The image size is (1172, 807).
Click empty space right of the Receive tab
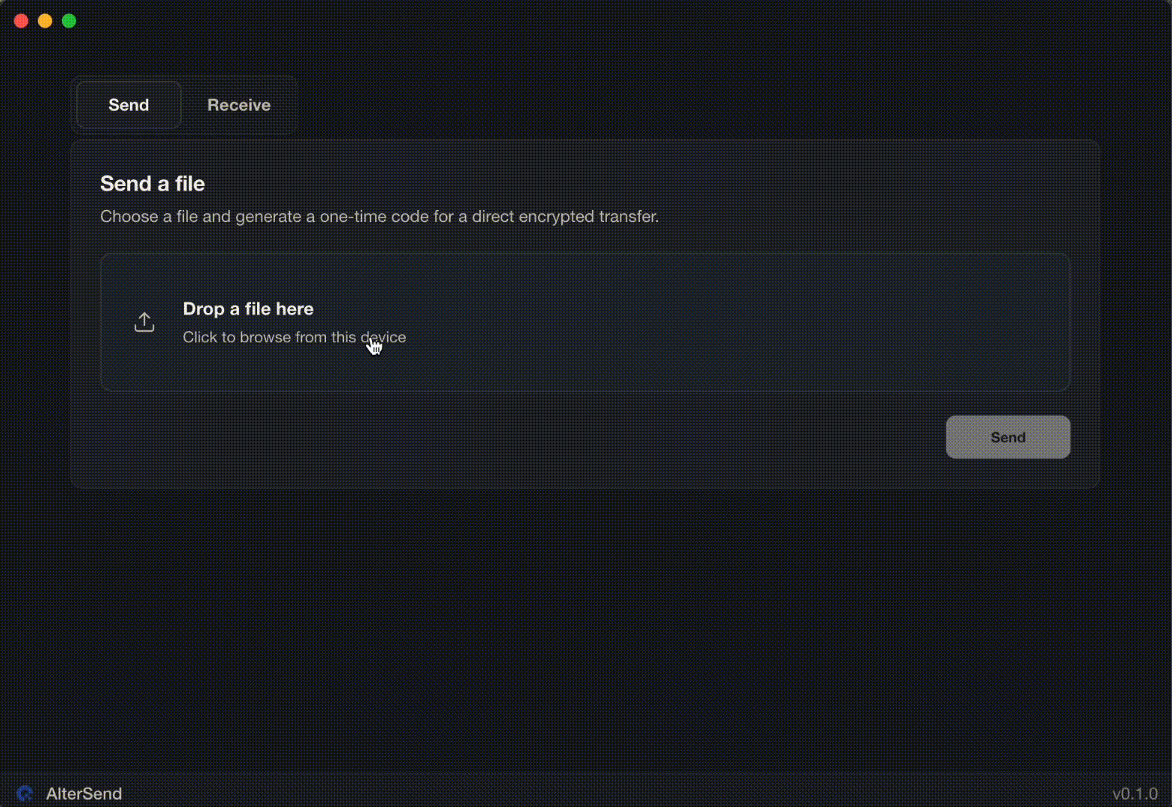(673, 105)
